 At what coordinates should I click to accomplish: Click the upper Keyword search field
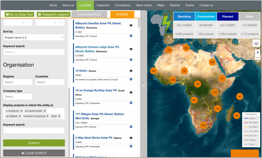(34, 52)
